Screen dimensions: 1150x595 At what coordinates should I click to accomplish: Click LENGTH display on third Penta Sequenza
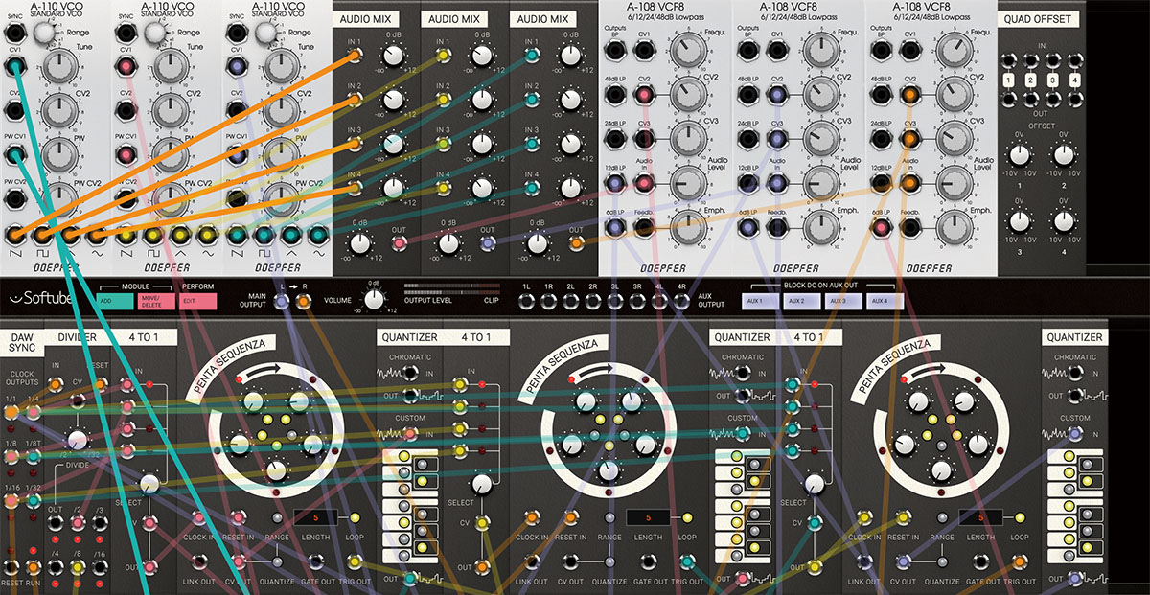tap(981, 517)
